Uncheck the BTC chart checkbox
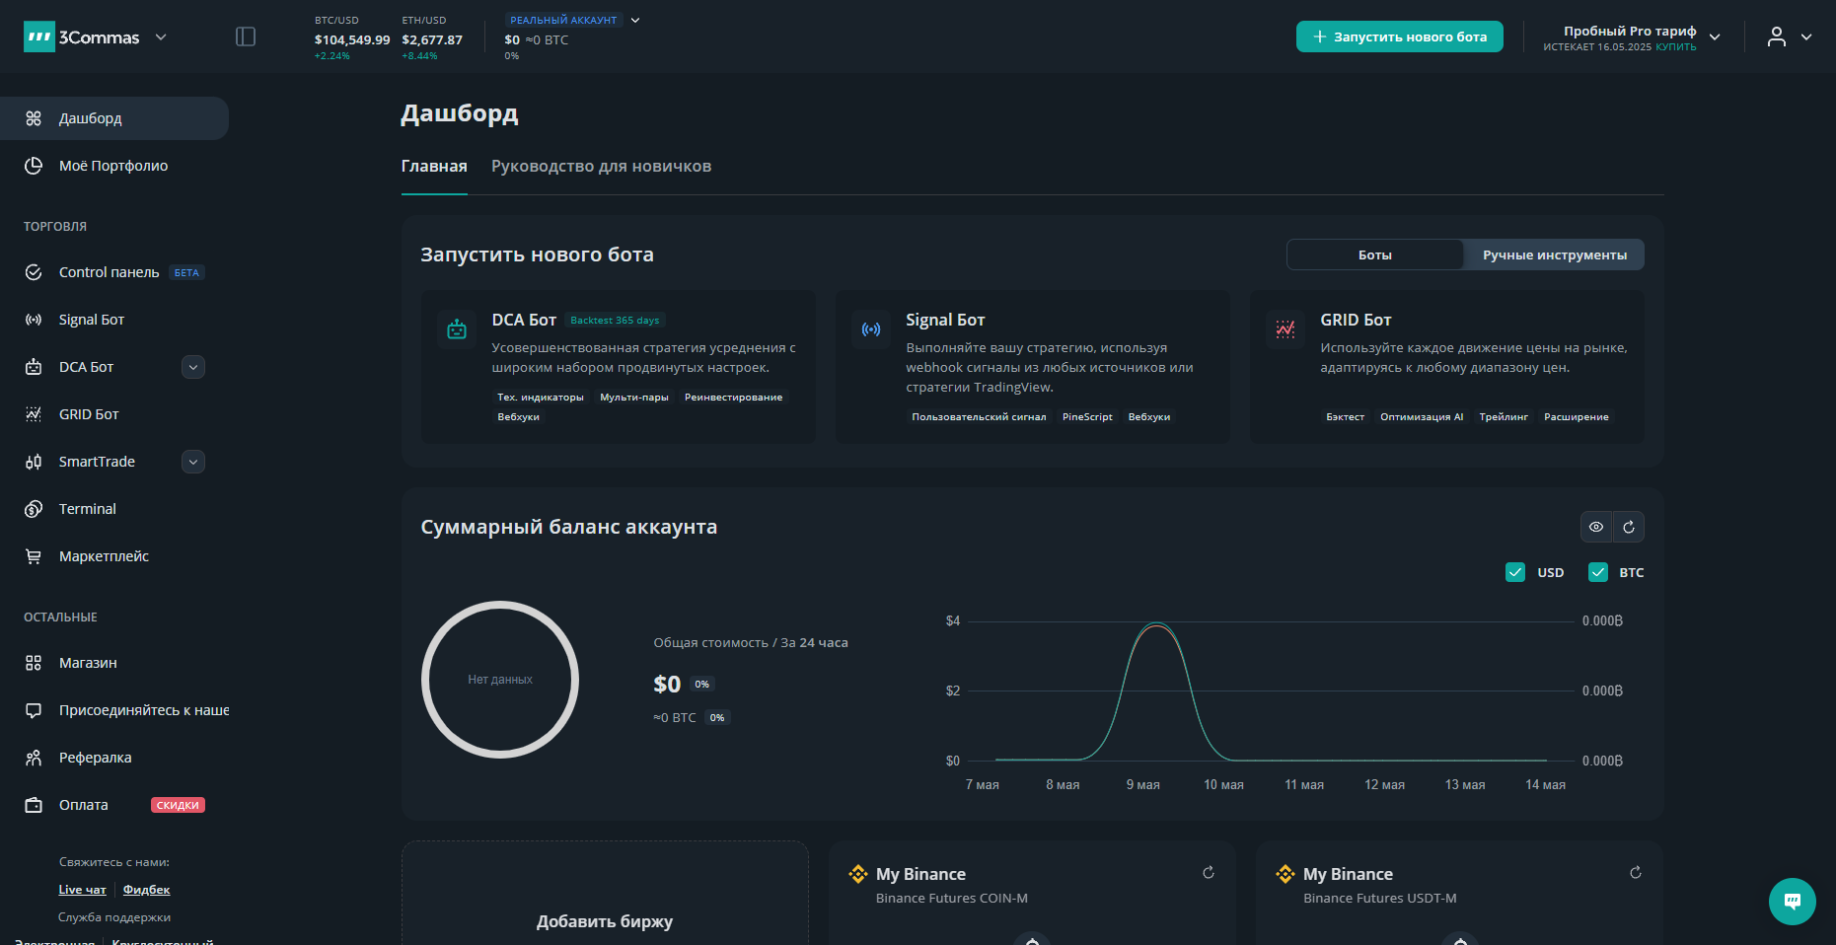 [x=1598, y=572]
